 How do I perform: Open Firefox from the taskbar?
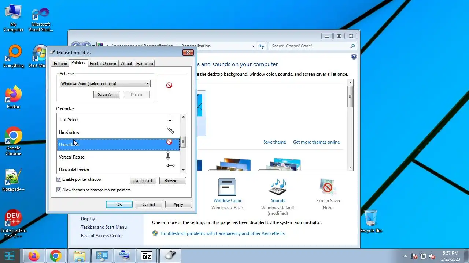(x=34, y=256)
